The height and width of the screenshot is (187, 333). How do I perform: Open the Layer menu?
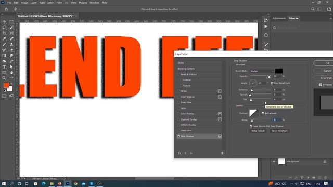point(33,3)
